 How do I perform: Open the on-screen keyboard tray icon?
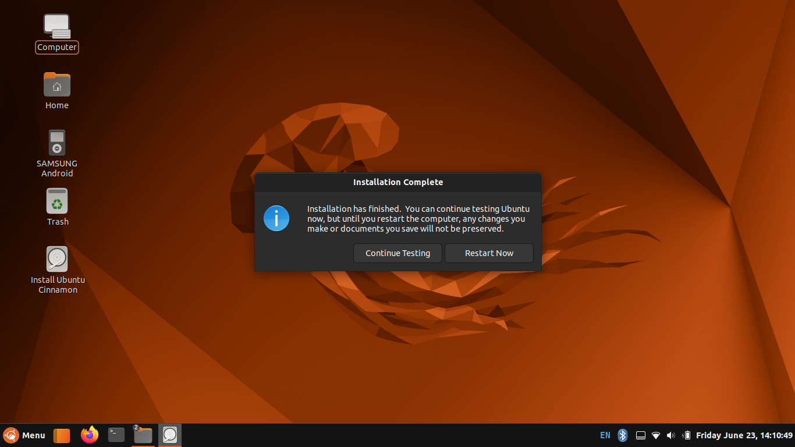(x=641, y=435)
